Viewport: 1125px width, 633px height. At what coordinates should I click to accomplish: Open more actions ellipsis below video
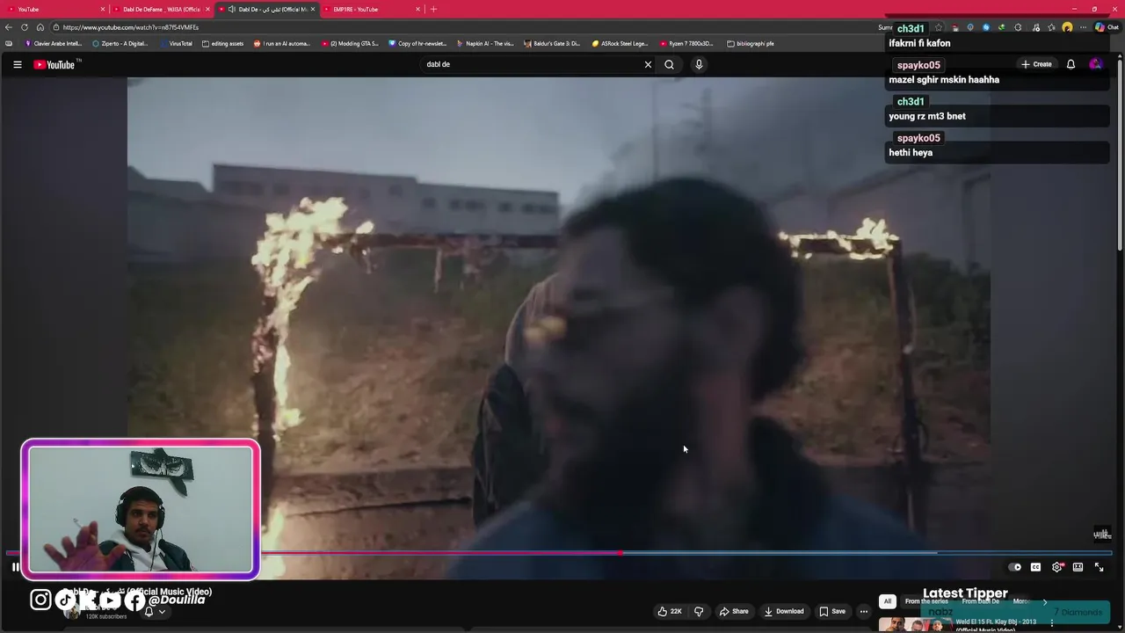[x=864, y=611]
